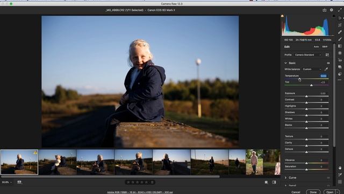Set first rating star

128,182
